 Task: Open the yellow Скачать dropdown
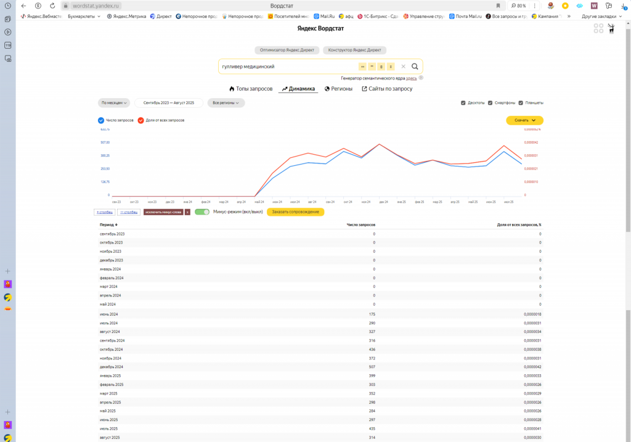pos(524,120)
